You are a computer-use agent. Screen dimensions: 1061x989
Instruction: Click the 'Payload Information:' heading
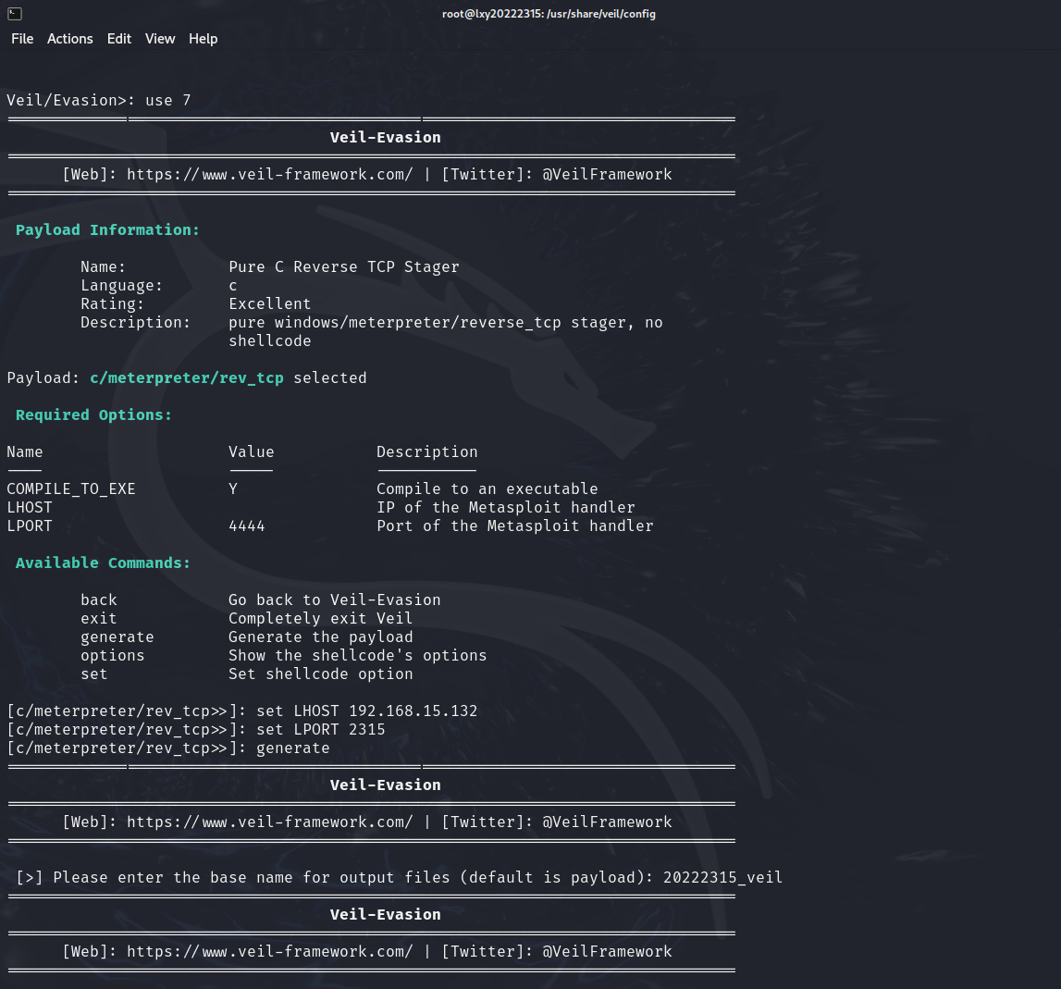pyautogui.click(x=107, y=230)
